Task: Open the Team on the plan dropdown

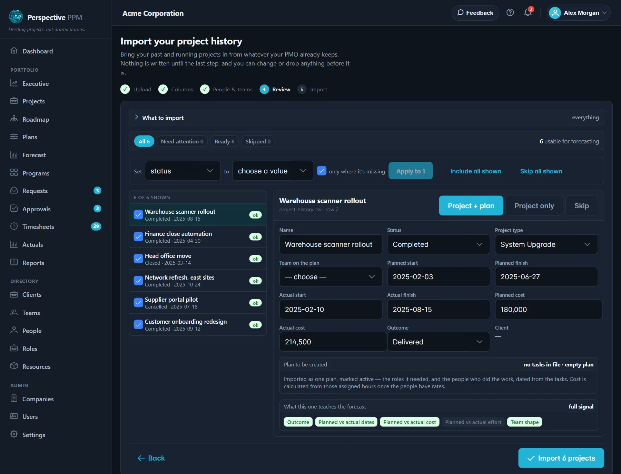Action: 331,277
